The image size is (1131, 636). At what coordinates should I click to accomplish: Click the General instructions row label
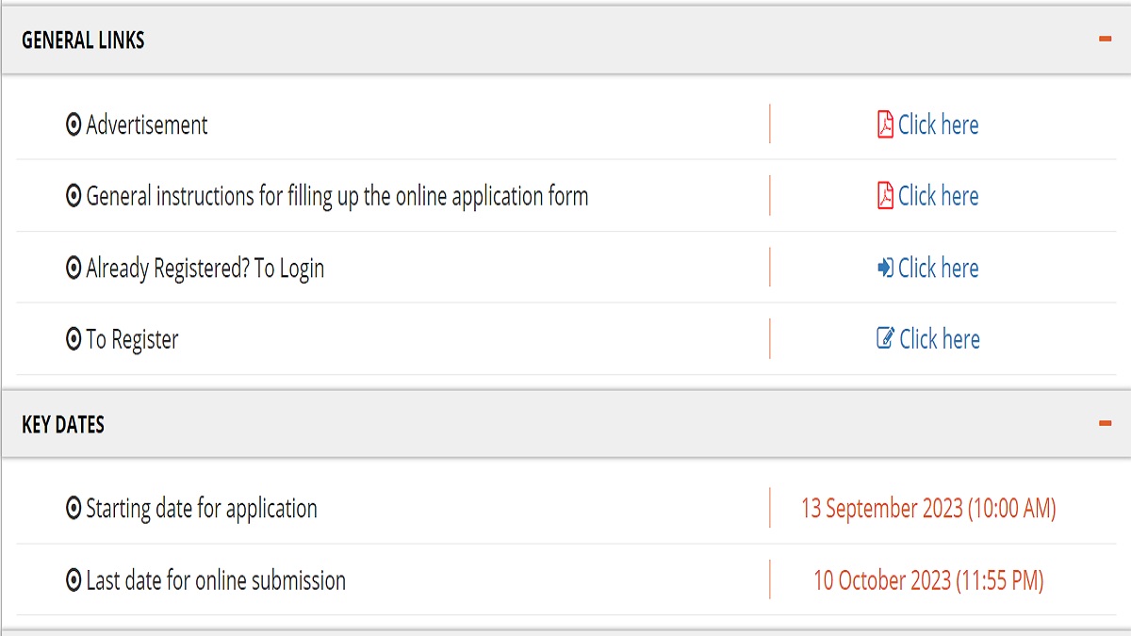(x=336, y=196)
